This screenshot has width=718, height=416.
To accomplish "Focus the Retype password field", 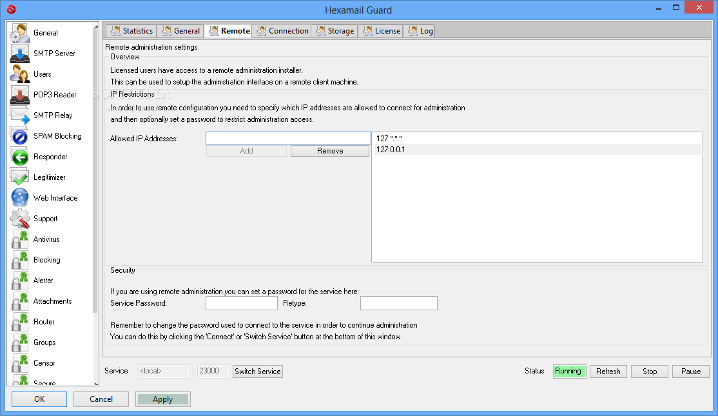I will pos(399,303).
